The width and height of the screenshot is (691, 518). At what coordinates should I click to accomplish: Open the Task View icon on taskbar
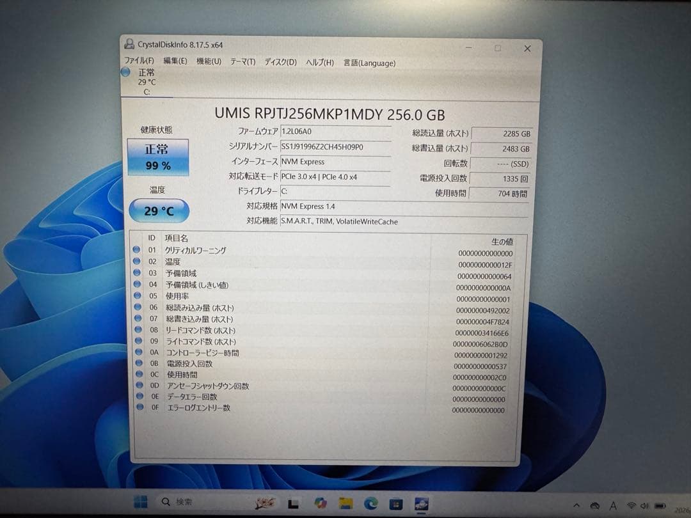[x=294, y=503]
